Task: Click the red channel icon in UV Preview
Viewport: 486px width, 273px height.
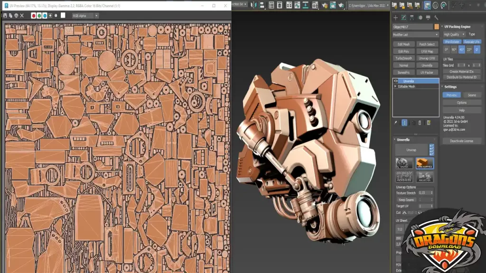Action: (x=34, y=16)
